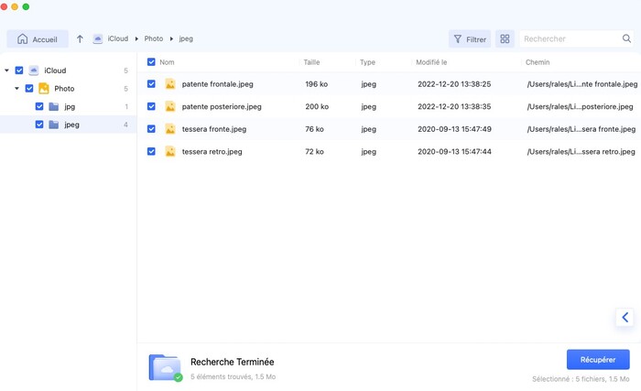Click image icon of patente frontale.jpeg
641x391 pixels.
click(x=170, y=84)
